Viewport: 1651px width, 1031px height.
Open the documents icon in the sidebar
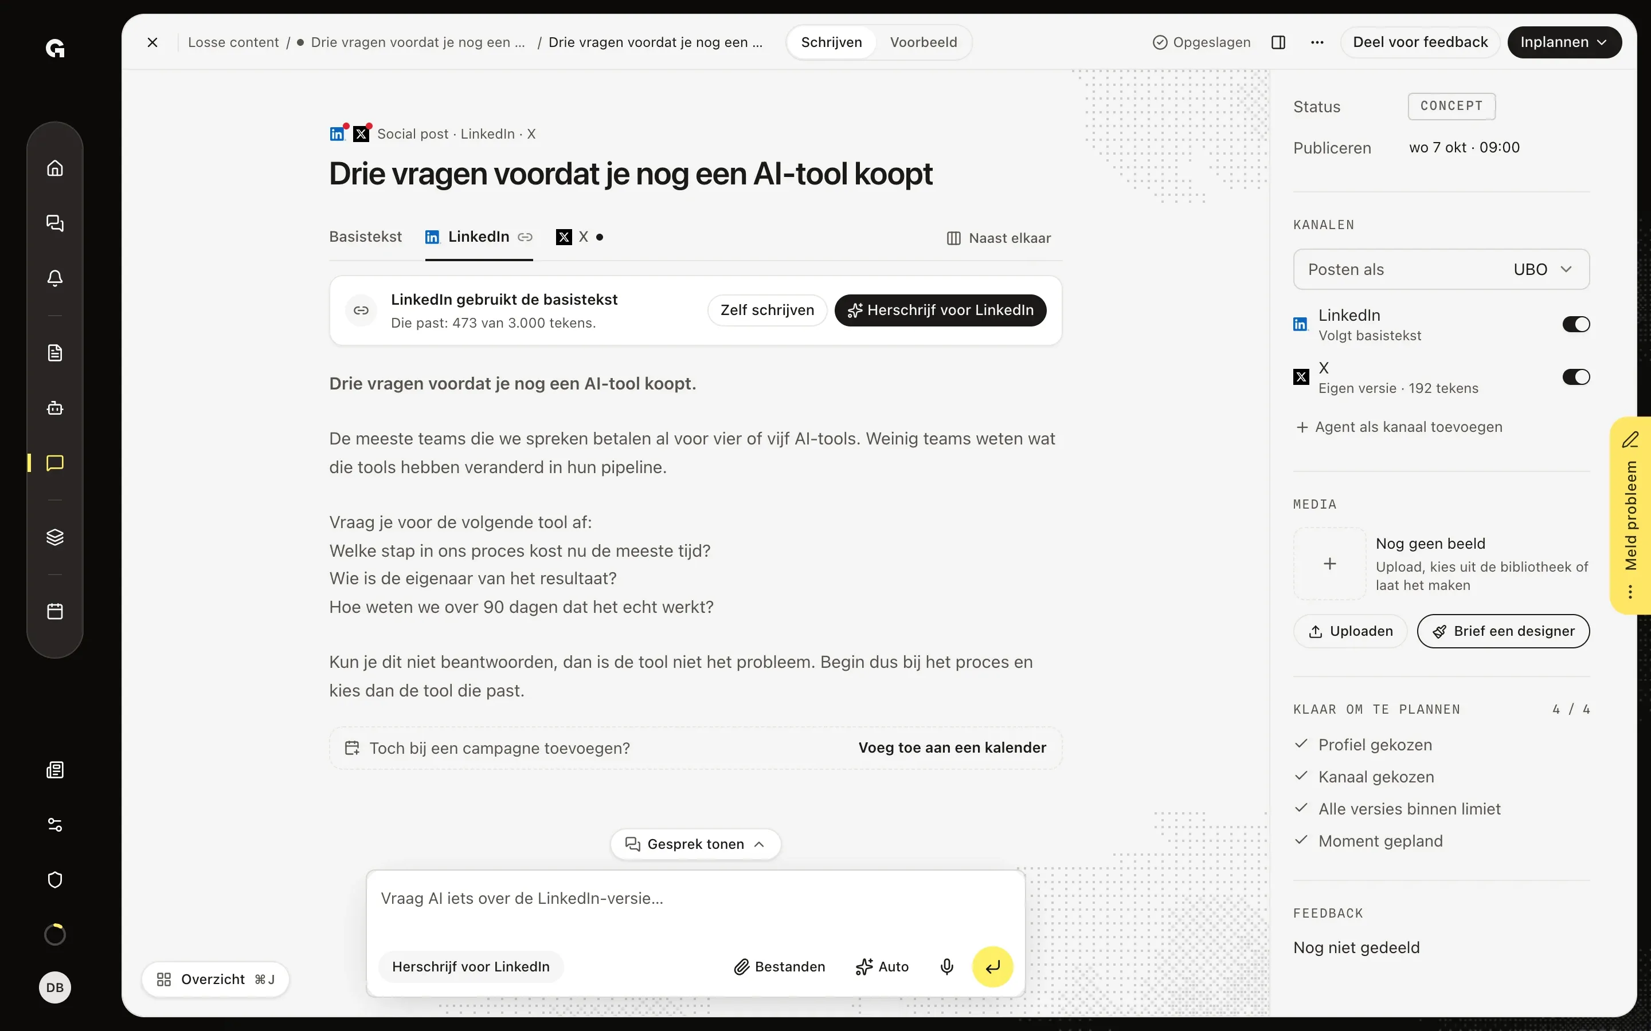coord(55,352)
